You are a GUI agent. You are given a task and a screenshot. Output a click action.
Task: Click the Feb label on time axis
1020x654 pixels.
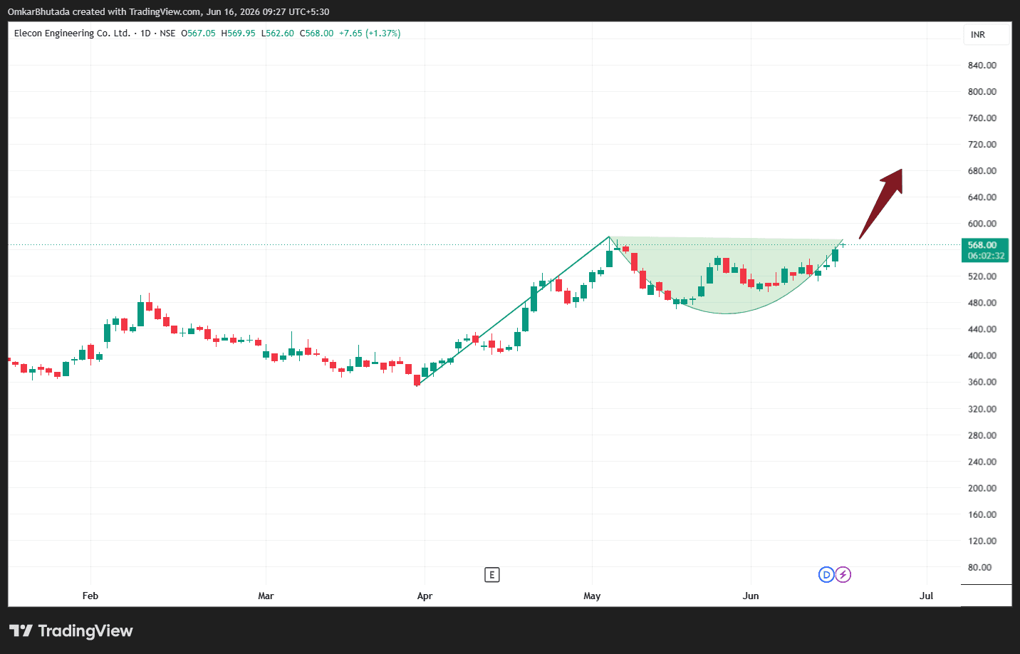[90, 596]
